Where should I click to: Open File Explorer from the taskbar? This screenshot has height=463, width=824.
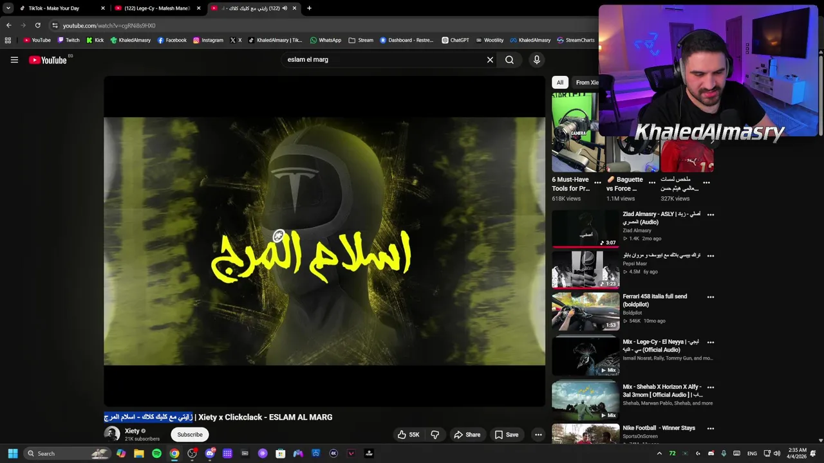tap(139, 453)
